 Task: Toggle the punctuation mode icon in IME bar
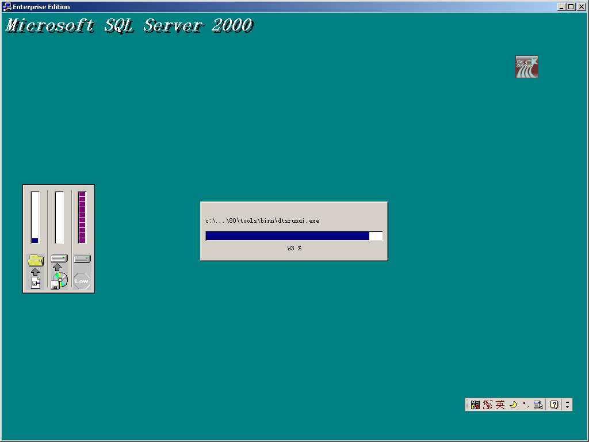tap(526, 405)
